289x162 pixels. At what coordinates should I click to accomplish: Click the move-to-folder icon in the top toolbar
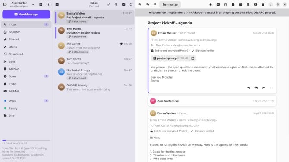coord(241,4)
